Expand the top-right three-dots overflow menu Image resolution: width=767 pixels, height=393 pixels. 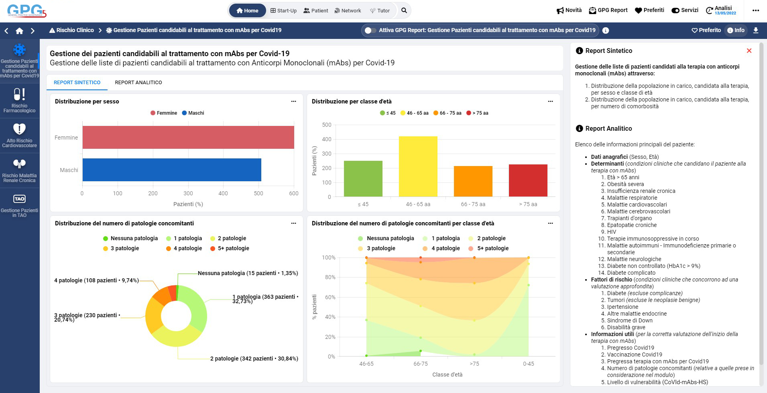pos(756,10)
